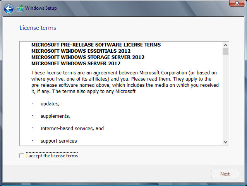Click the 'I accept the license terms' label
247x186 pixels.
tap(52, 156)
